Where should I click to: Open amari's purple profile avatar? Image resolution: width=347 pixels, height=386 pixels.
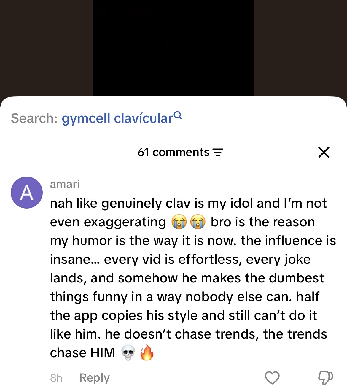(27, 193)
